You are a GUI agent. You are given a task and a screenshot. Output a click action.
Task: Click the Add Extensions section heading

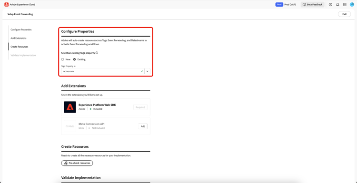[x=73, y=86]
